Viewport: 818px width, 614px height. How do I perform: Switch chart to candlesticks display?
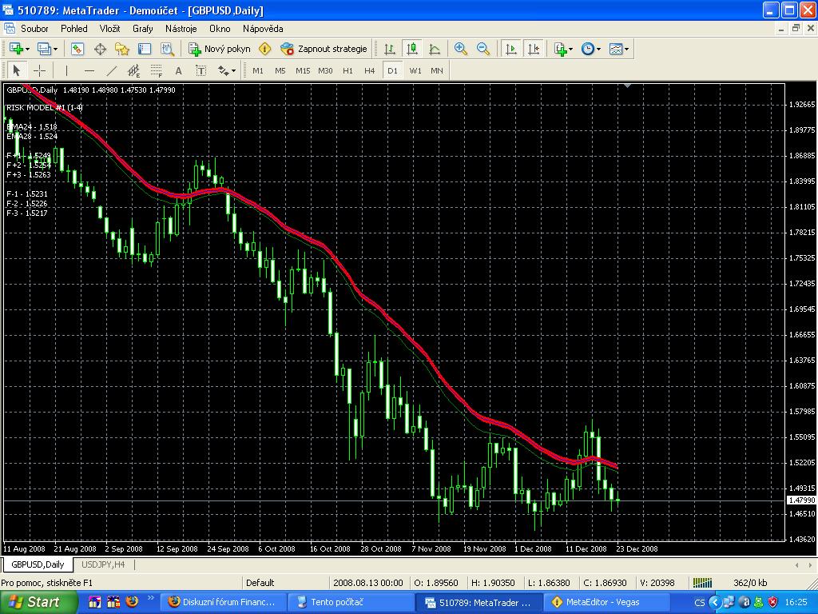[x=412, y=49]
